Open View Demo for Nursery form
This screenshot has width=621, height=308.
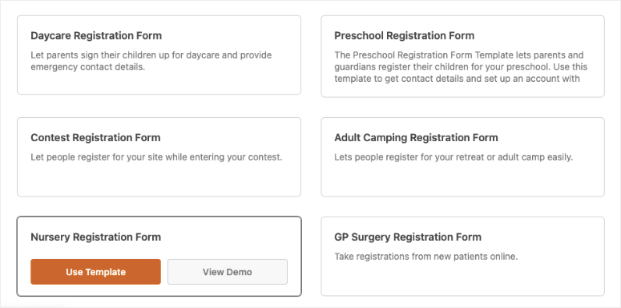228,272
